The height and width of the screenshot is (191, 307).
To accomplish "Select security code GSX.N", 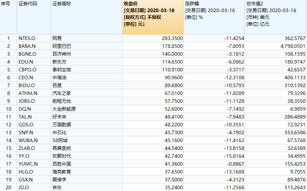I will tap(25, 180).
